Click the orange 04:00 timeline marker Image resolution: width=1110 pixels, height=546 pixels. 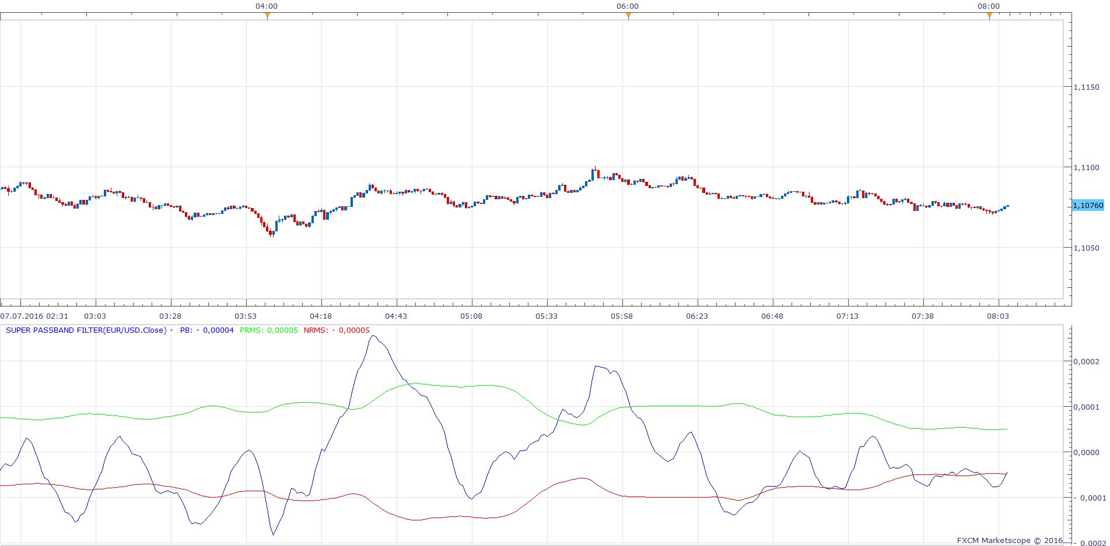click(x=267, y=16)
